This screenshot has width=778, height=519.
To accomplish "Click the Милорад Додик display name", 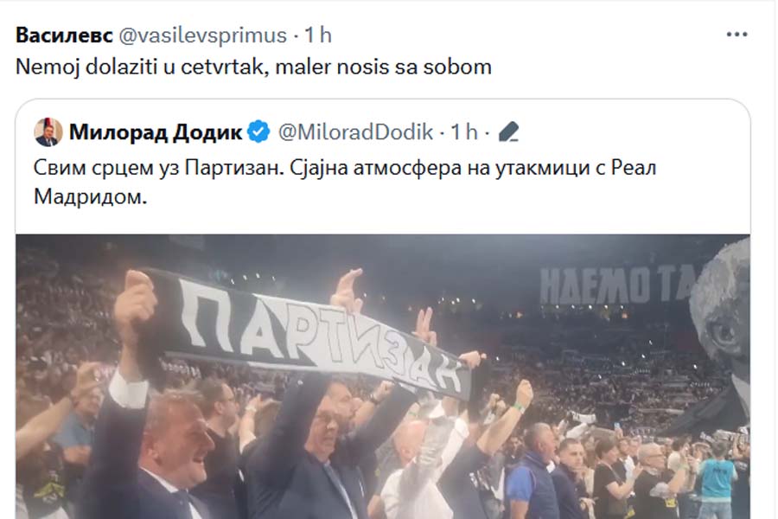I will pos(156,132).
